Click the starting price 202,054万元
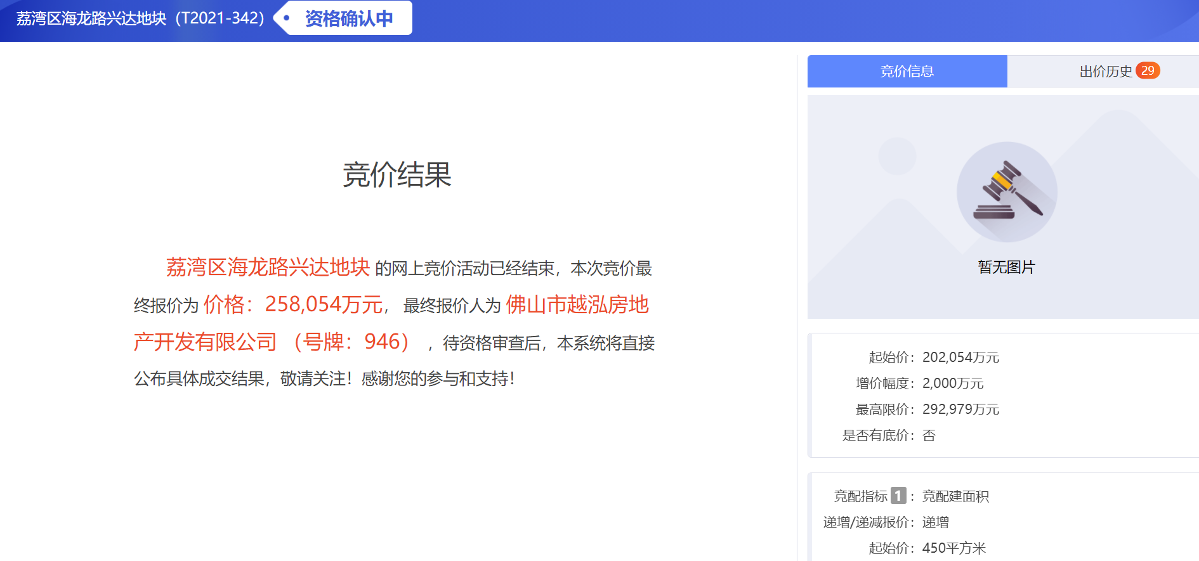The height and width of the screenshot is (561, 1199). tap(960, 358)
